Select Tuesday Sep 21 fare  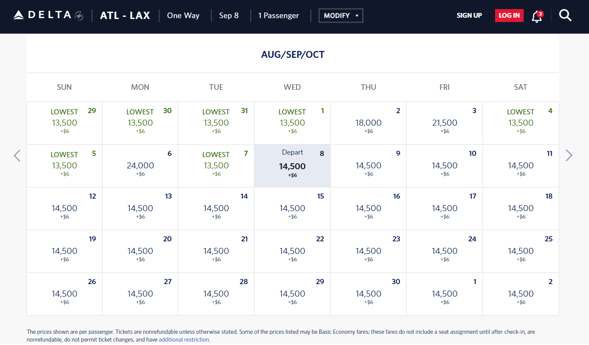click(x=216, y=251)
